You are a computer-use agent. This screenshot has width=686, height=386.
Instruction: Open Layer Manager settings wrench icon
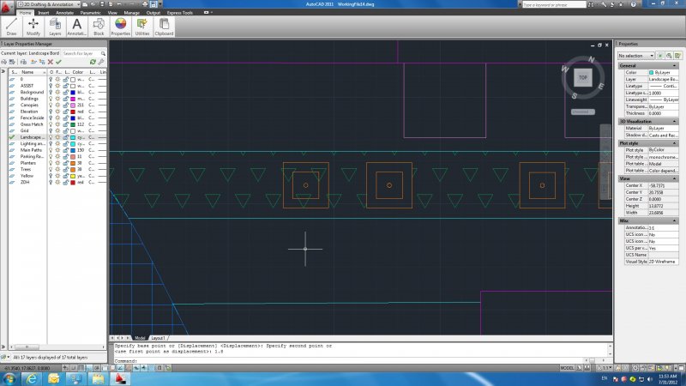point(101,62)
